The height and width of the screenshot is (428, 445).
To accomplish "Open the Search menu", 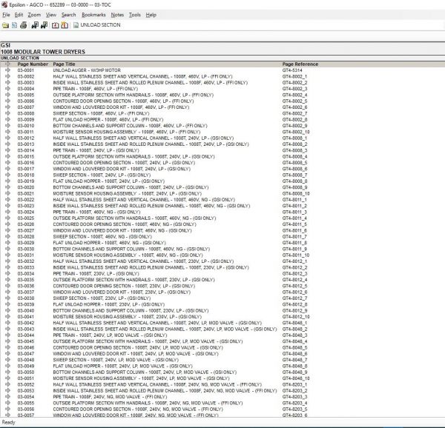I will point(69,15).
